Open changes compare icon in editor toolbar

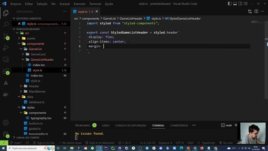250,11
